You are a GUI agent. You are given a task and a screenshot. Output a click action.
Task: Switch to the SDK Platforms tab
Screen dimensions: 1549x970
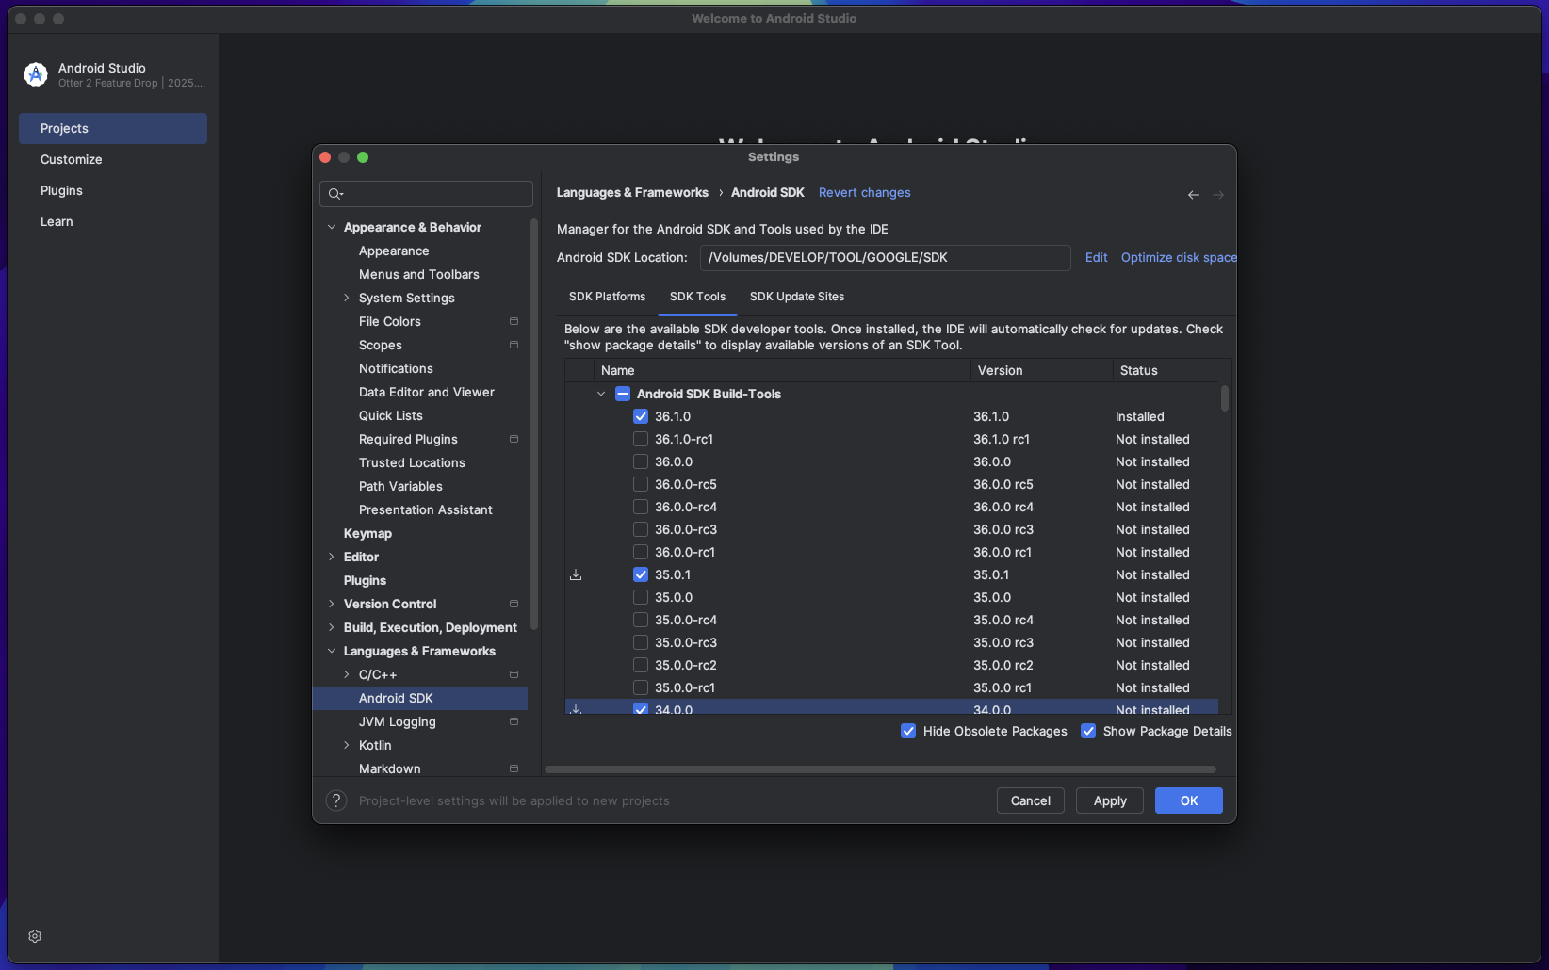click(x=607, y=297)
